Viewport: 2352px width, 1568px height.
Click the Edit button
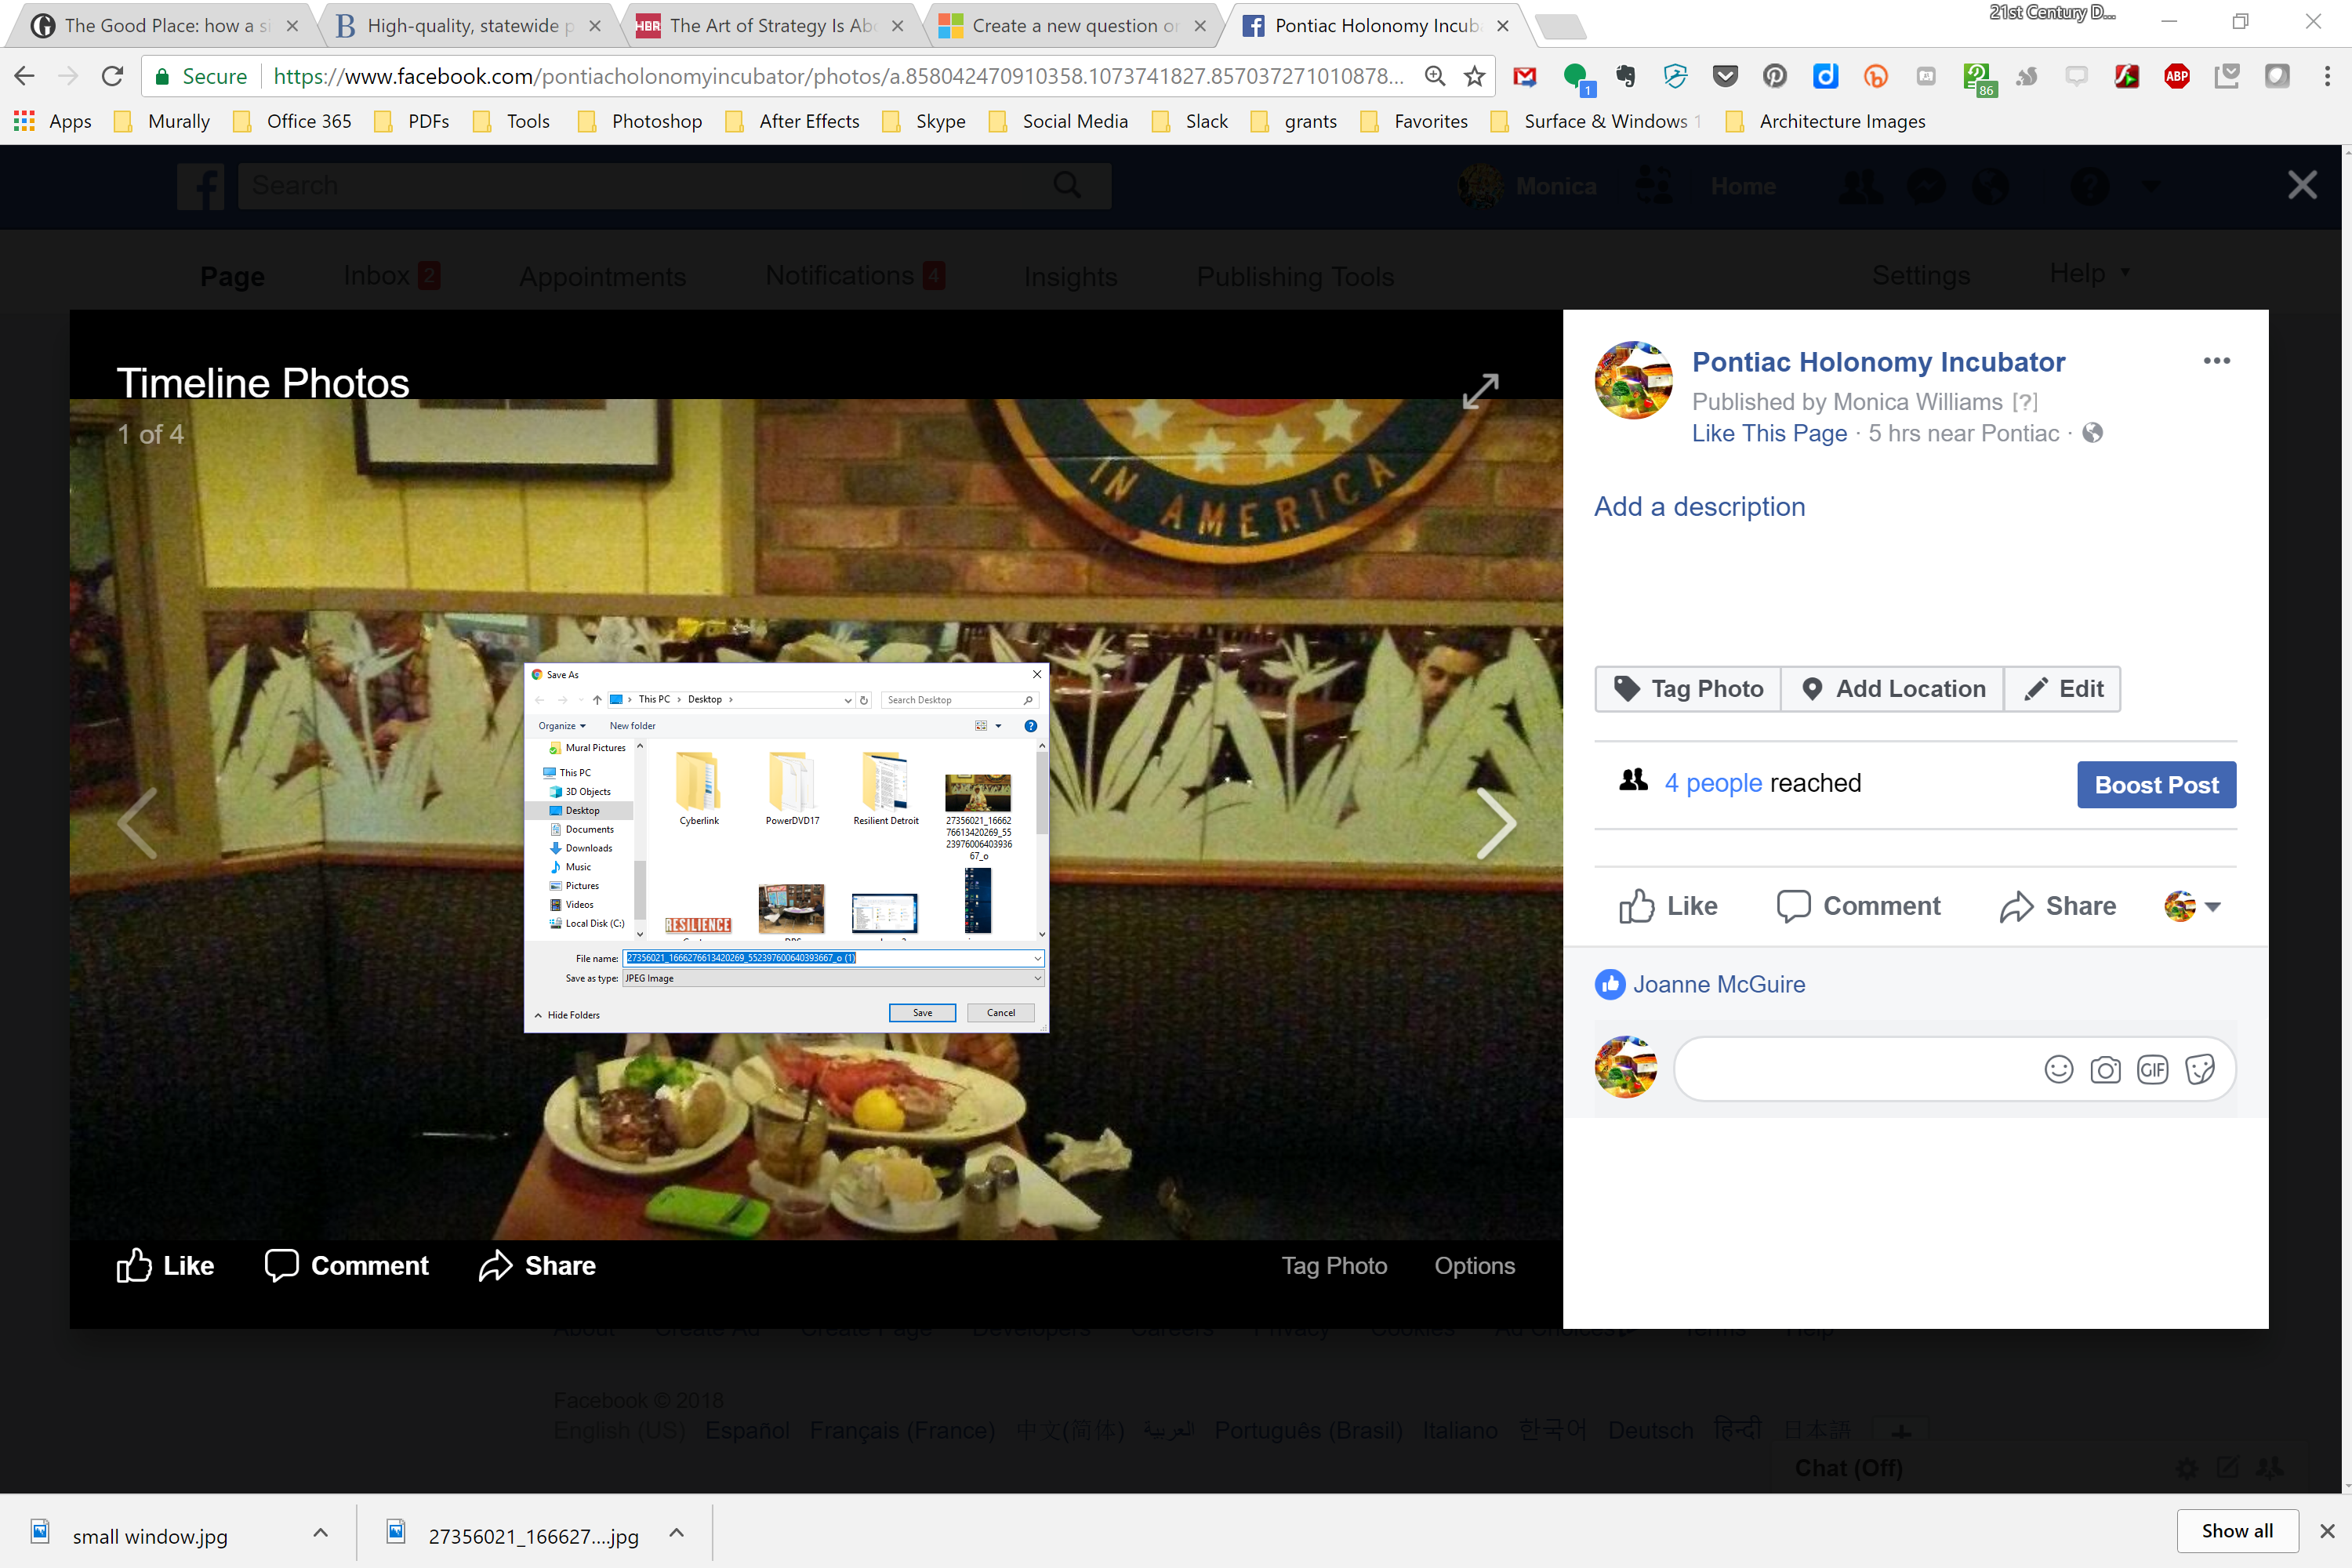pyautogui.click(x=2063, y=688)
